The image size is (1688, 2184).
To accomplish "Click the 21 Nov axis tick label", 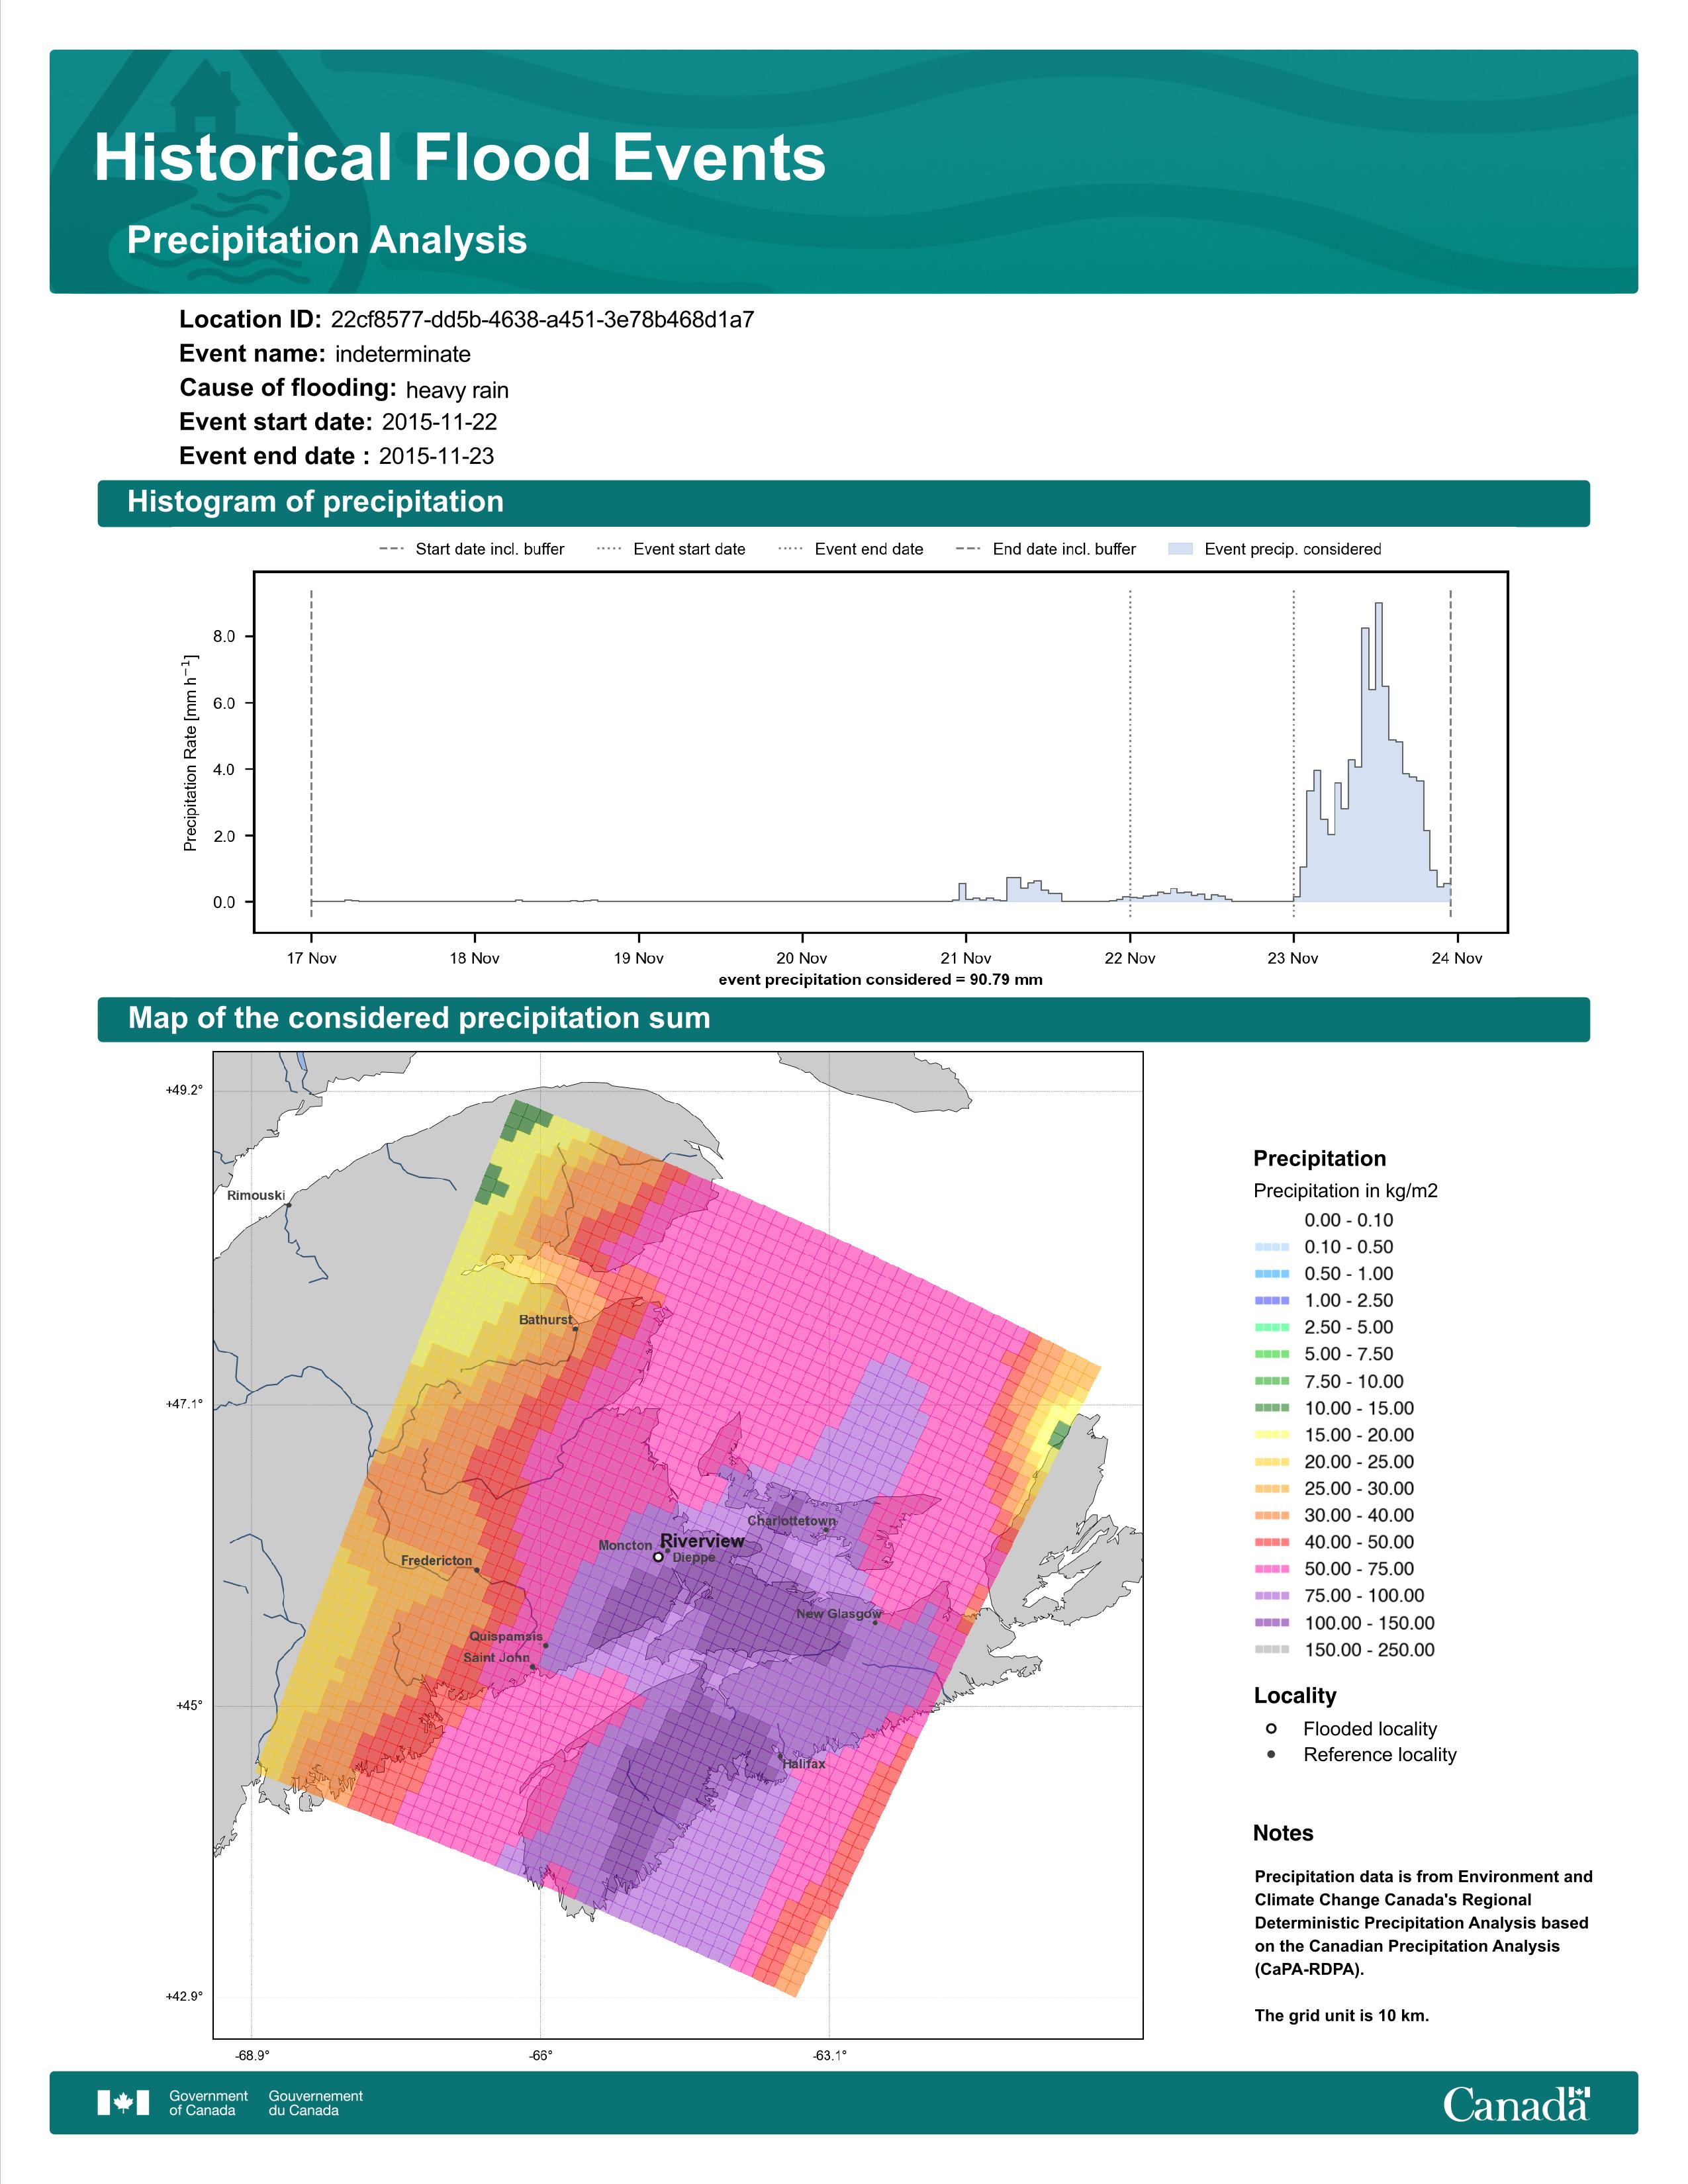I will click(x=965, y=958).
